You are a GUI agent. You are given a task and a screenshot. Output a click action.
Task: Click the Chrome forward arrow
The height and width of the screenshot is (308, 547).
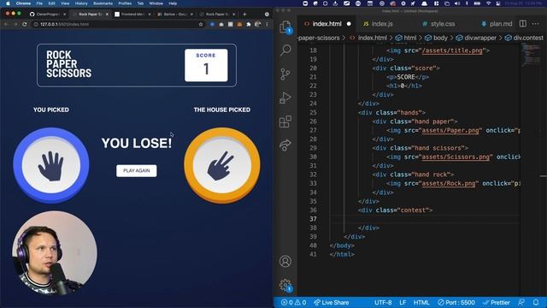15,24
